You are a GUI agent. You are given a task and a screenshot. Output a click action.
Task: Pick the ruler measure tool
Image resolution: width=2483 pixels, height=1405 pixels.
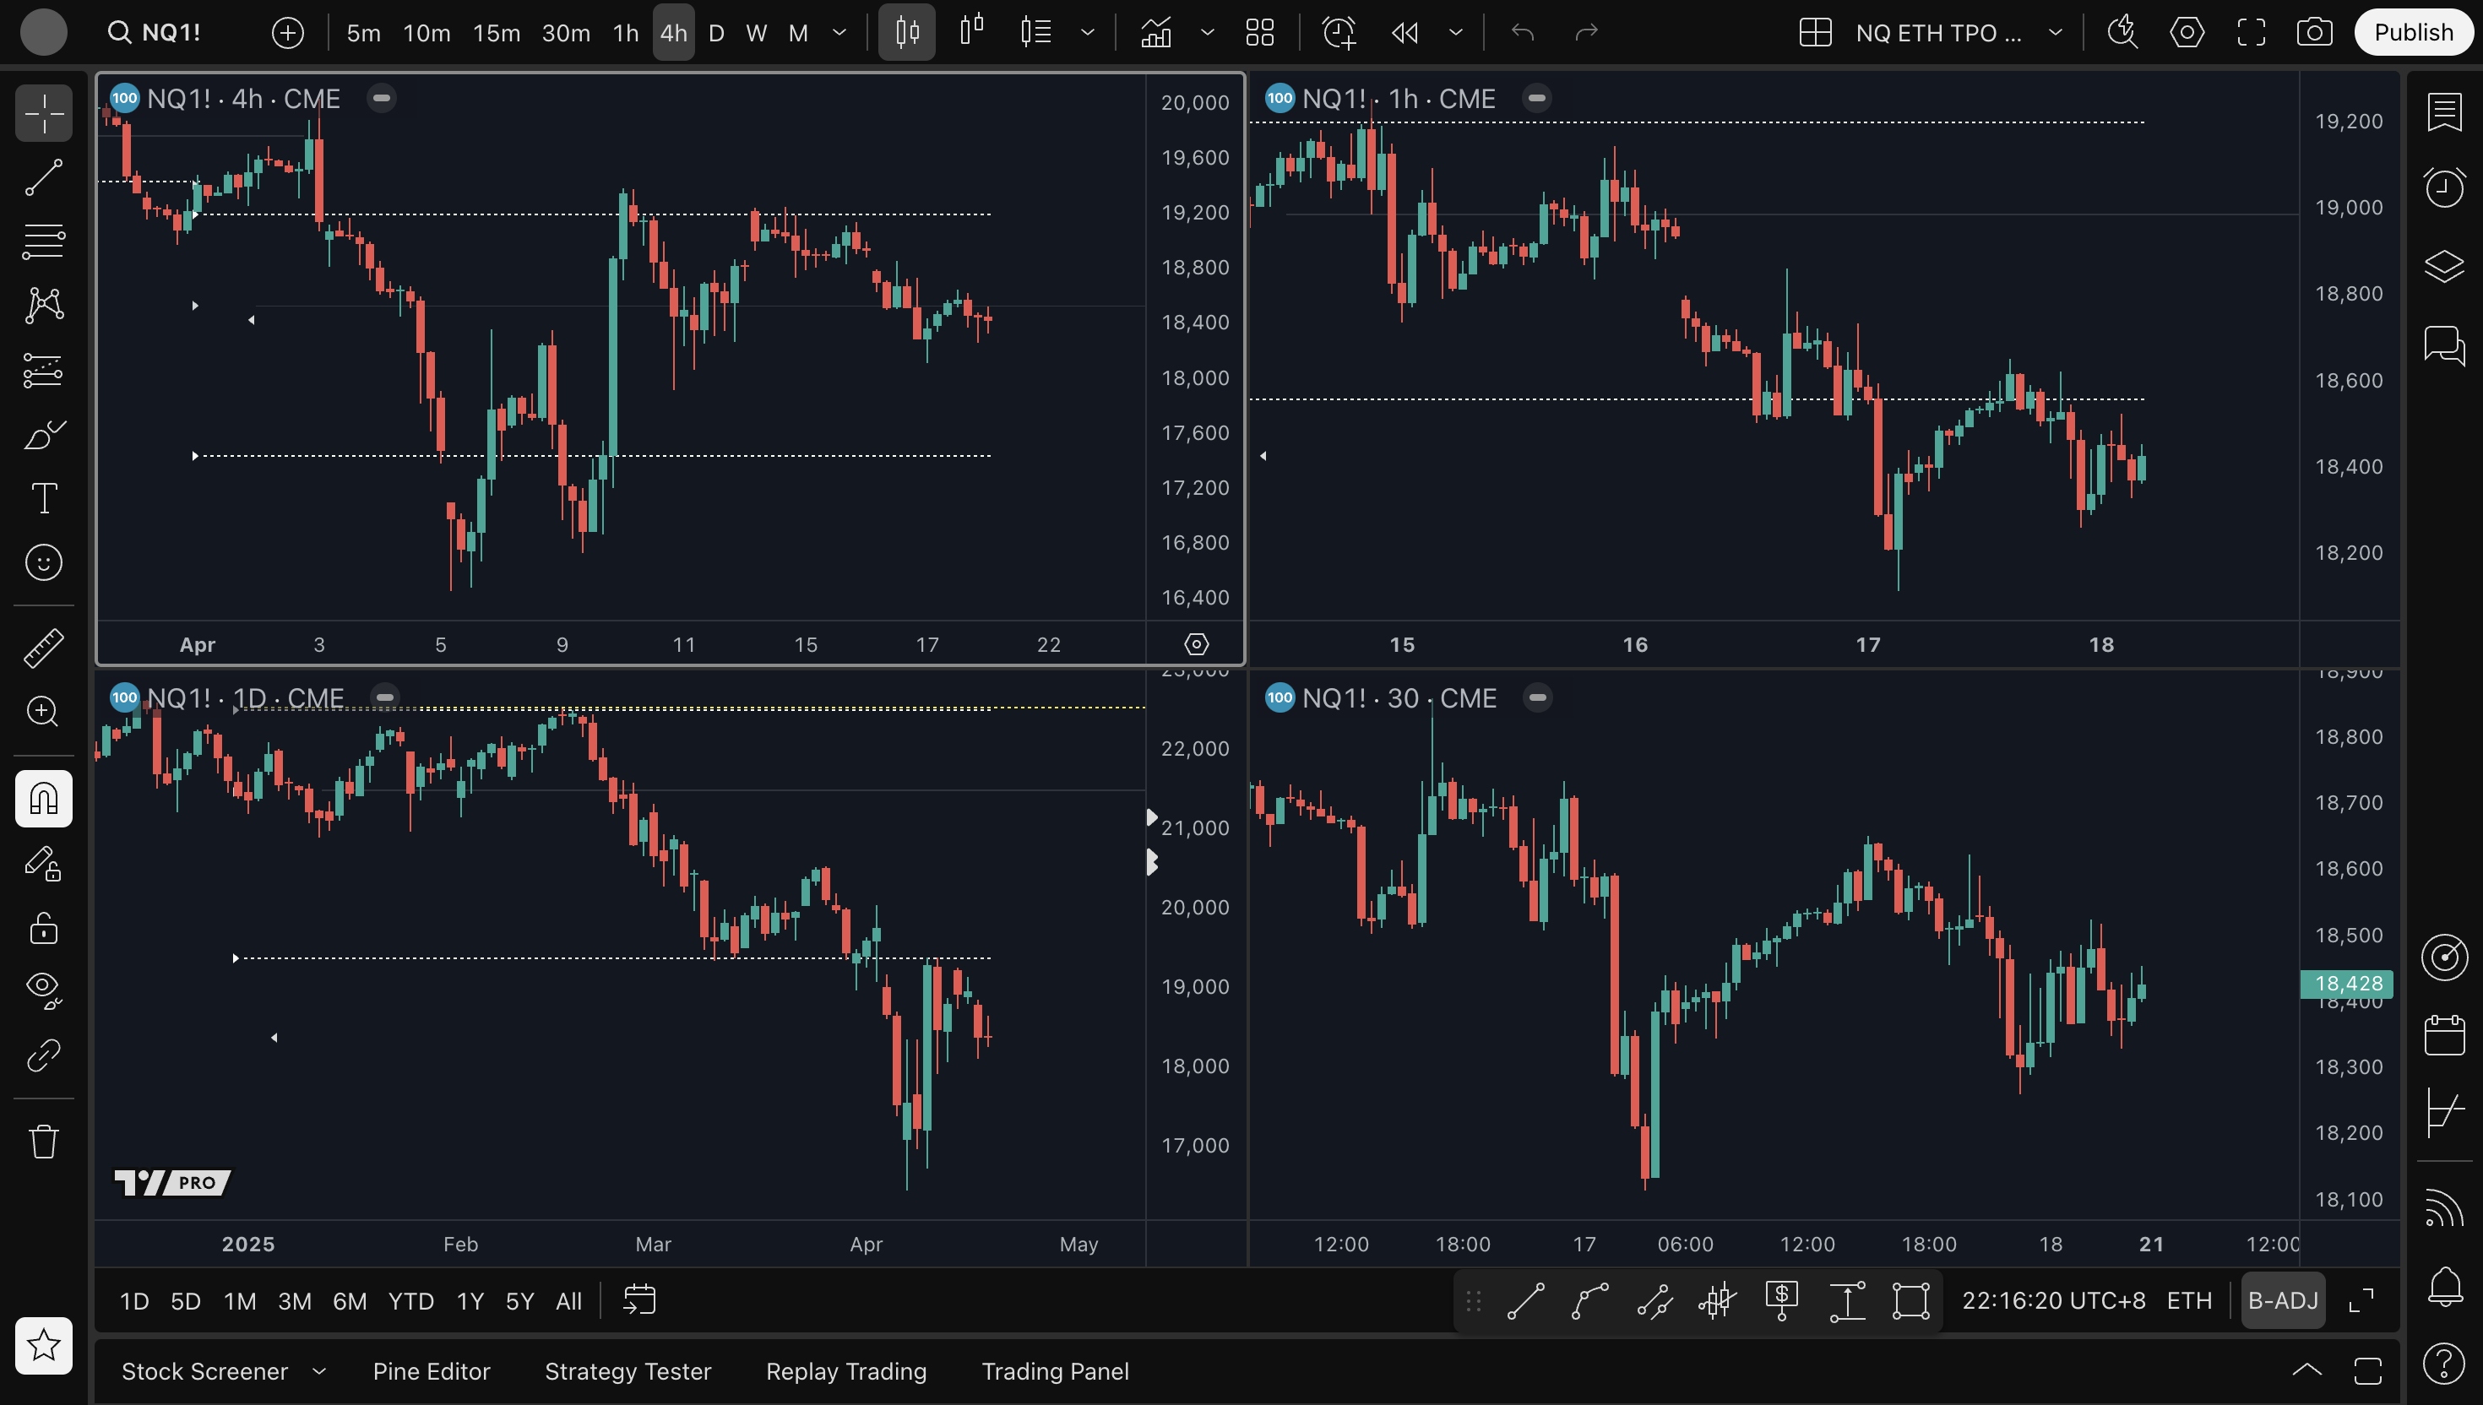click(x=43, y=648)
